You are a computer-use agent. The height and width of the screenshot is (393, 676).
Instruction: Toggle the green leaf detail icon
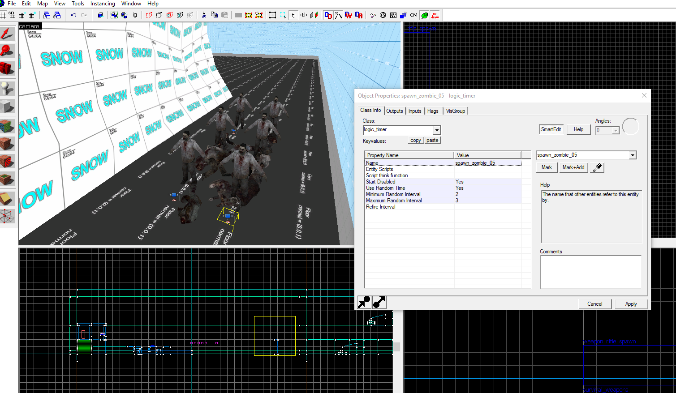click(424, 15)
